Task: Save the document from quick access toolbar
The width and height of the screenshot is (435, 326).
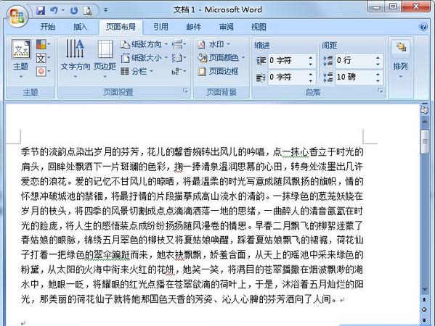Action: coord(41,11)
